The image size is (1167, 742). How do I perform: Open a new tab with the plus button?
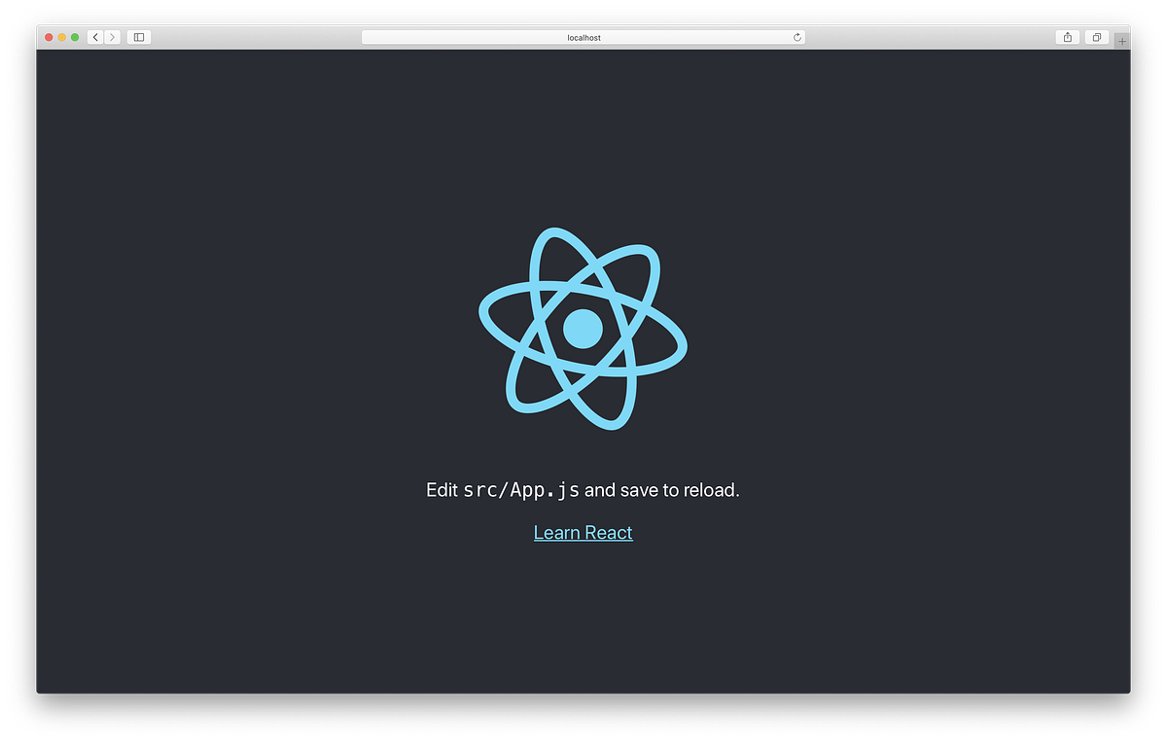coord(1122,41)
